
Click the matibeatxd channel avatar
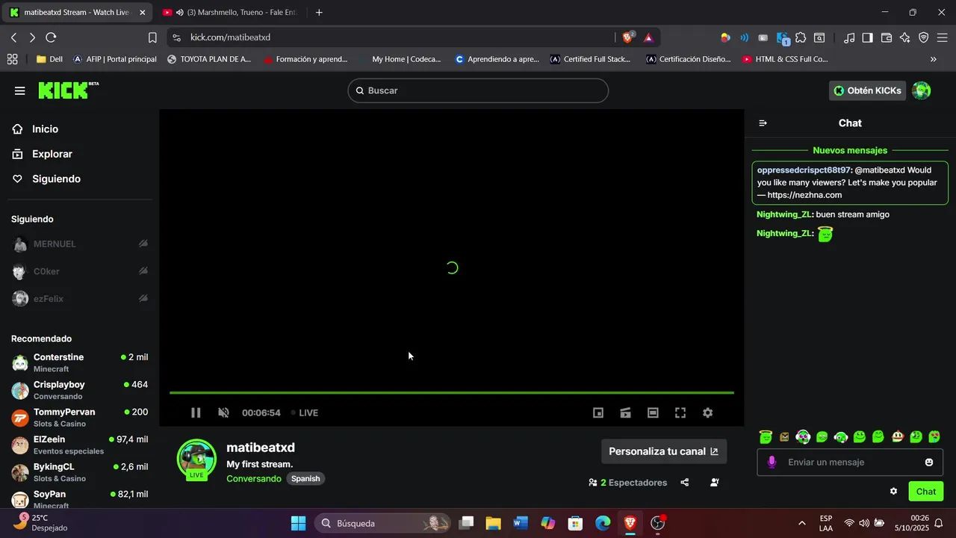(x=196, y=459)
